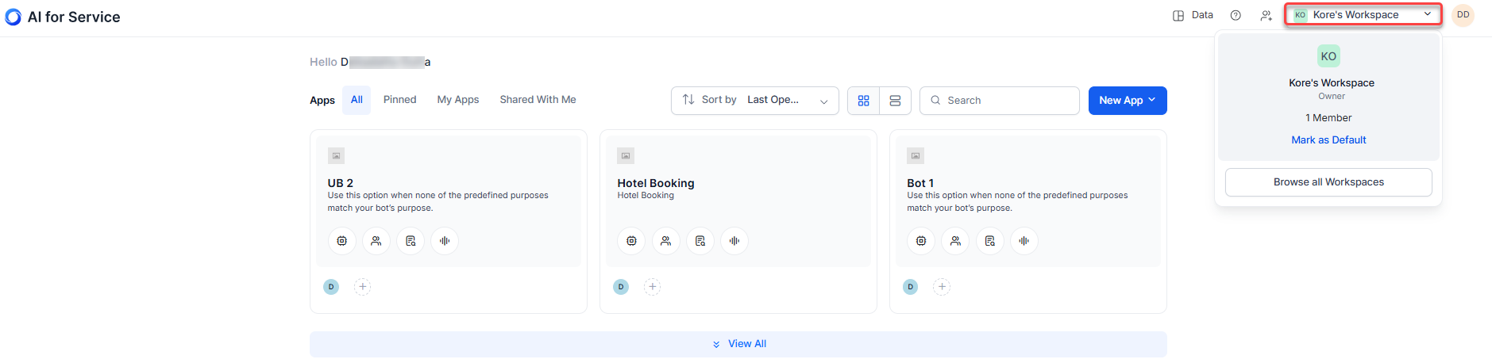Open the New App dropdown button

[1127, 101]
